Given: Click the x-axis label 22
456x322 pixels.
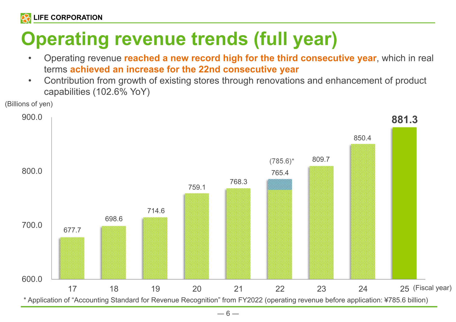Looking at the screenshot, I should (x=280, y=289).
